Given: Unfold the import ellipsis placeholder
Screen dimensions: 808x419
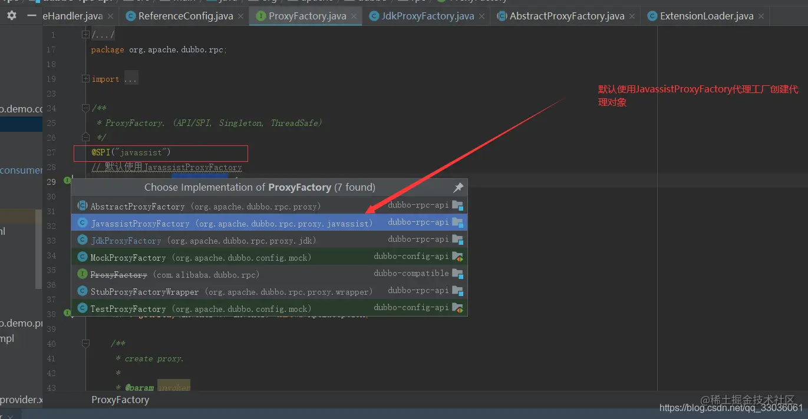Looking at the screenshot, I should coord(131,79).
